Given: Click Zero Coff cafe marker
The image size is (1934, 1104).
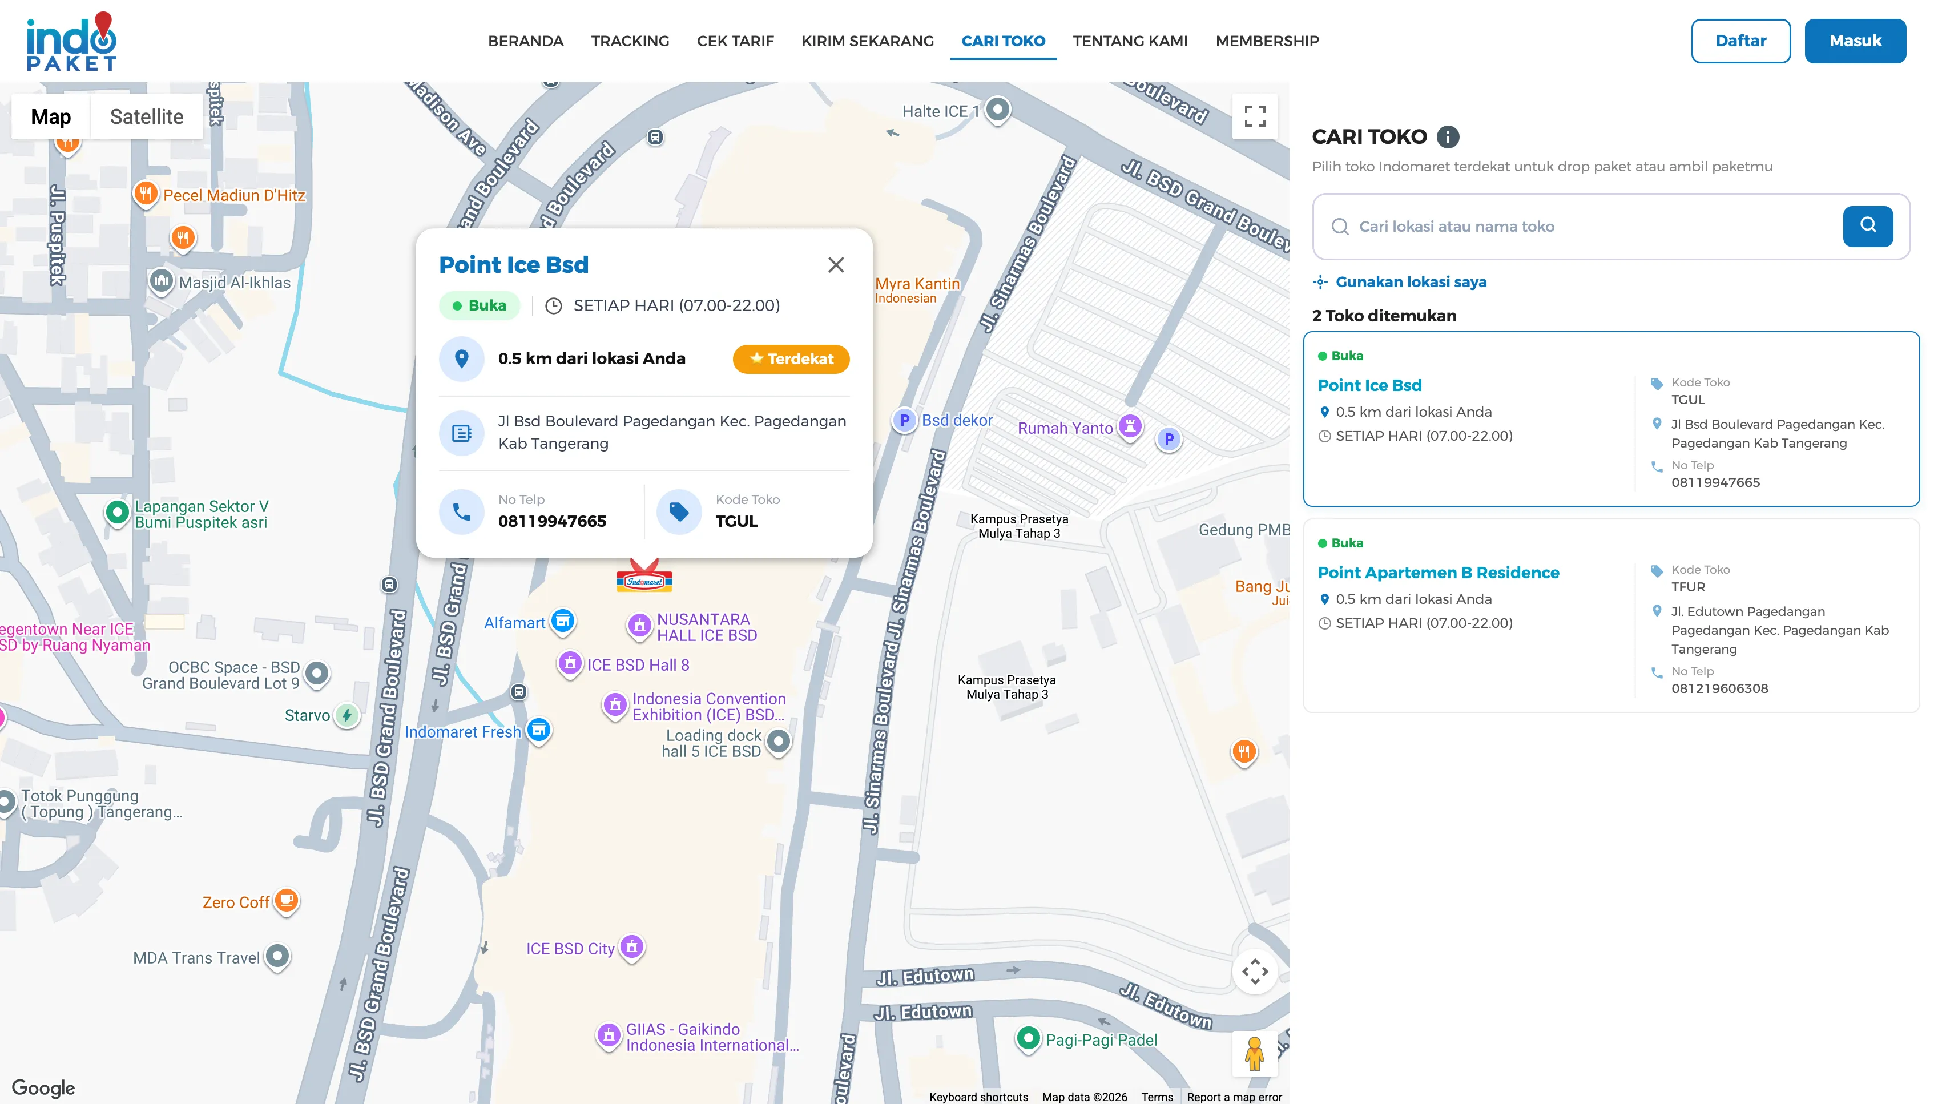Looking at the screenshot, I should pos(287,901).
